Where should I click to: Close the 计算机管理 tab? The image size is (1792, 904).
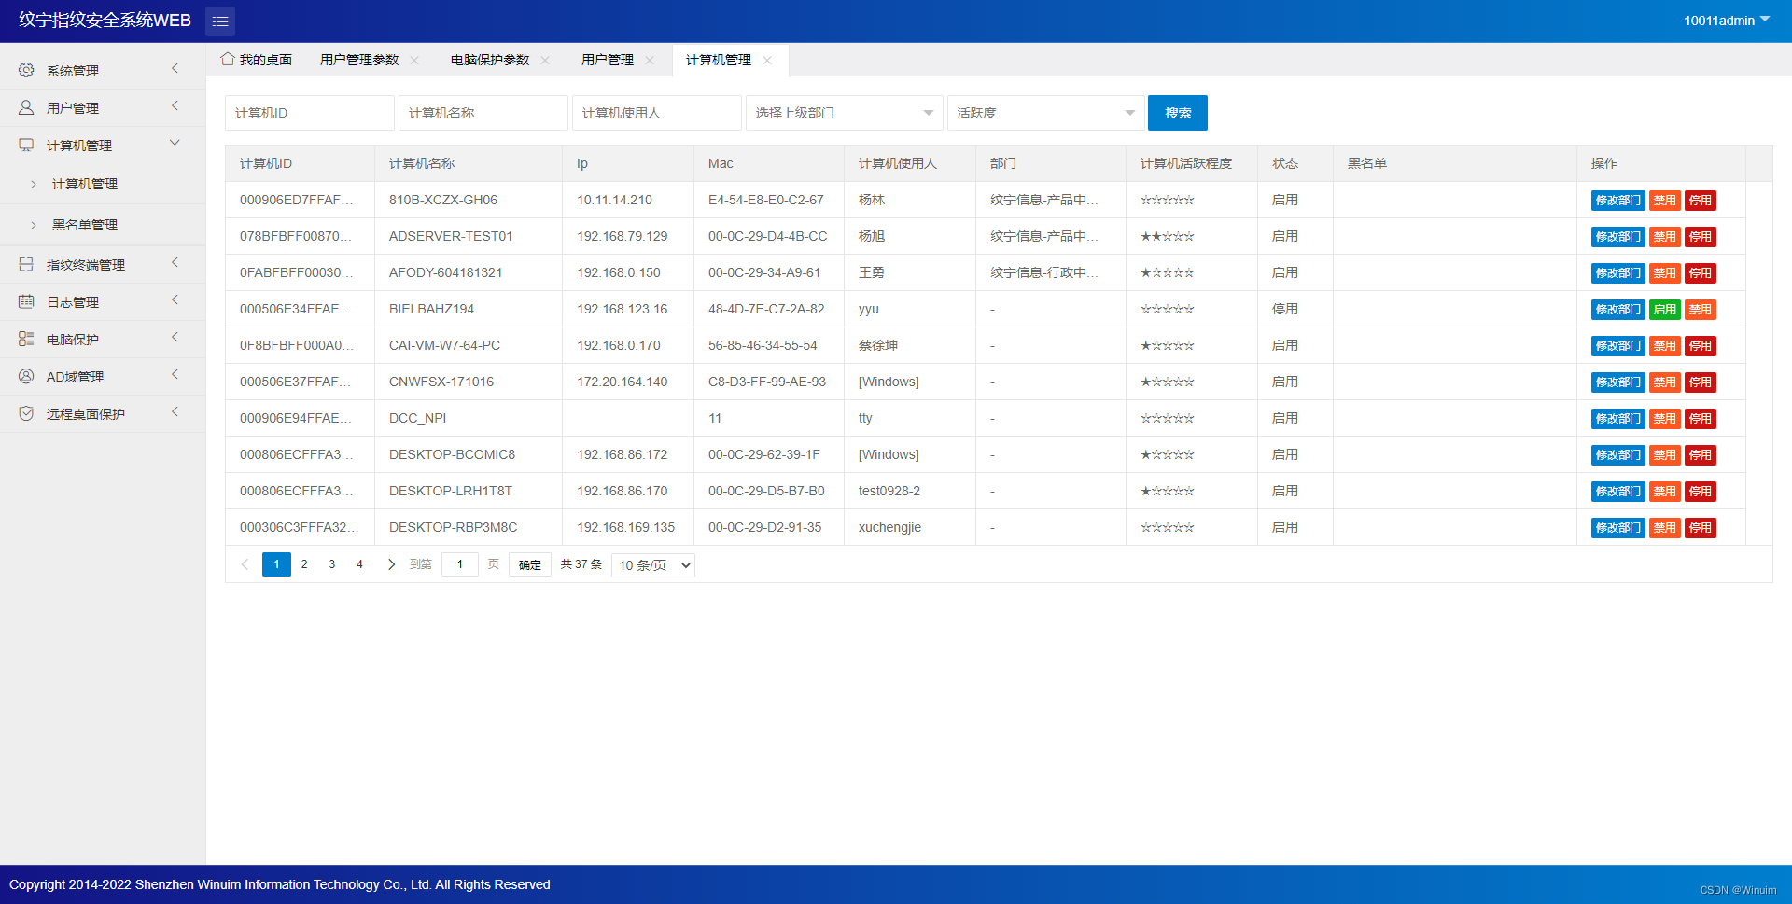coord(767,60)
